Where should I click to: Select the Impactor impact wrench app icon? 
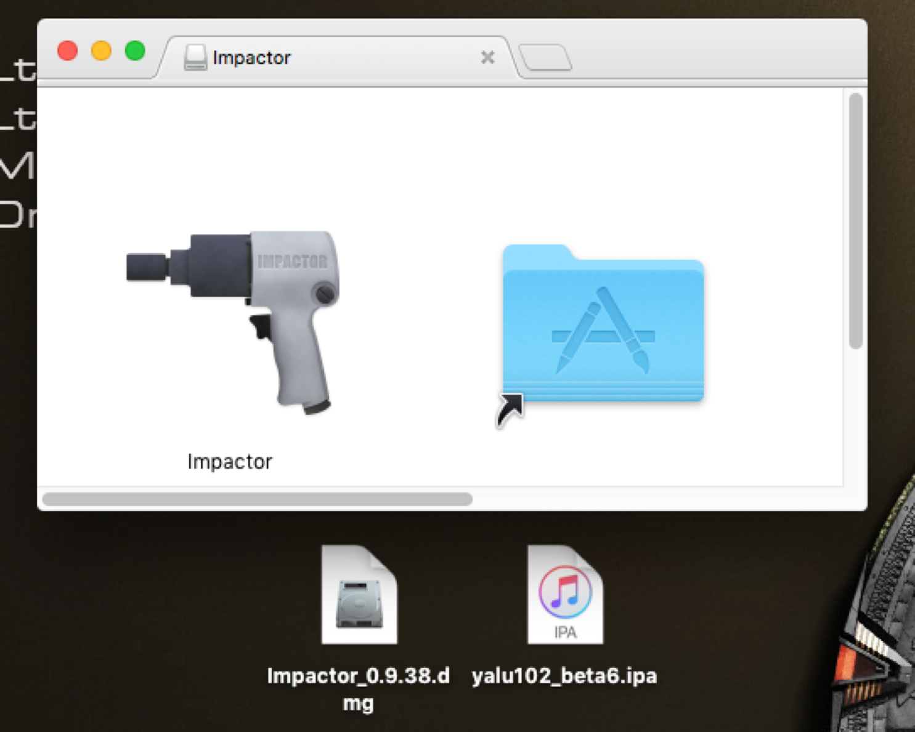[x=233, y=322]
